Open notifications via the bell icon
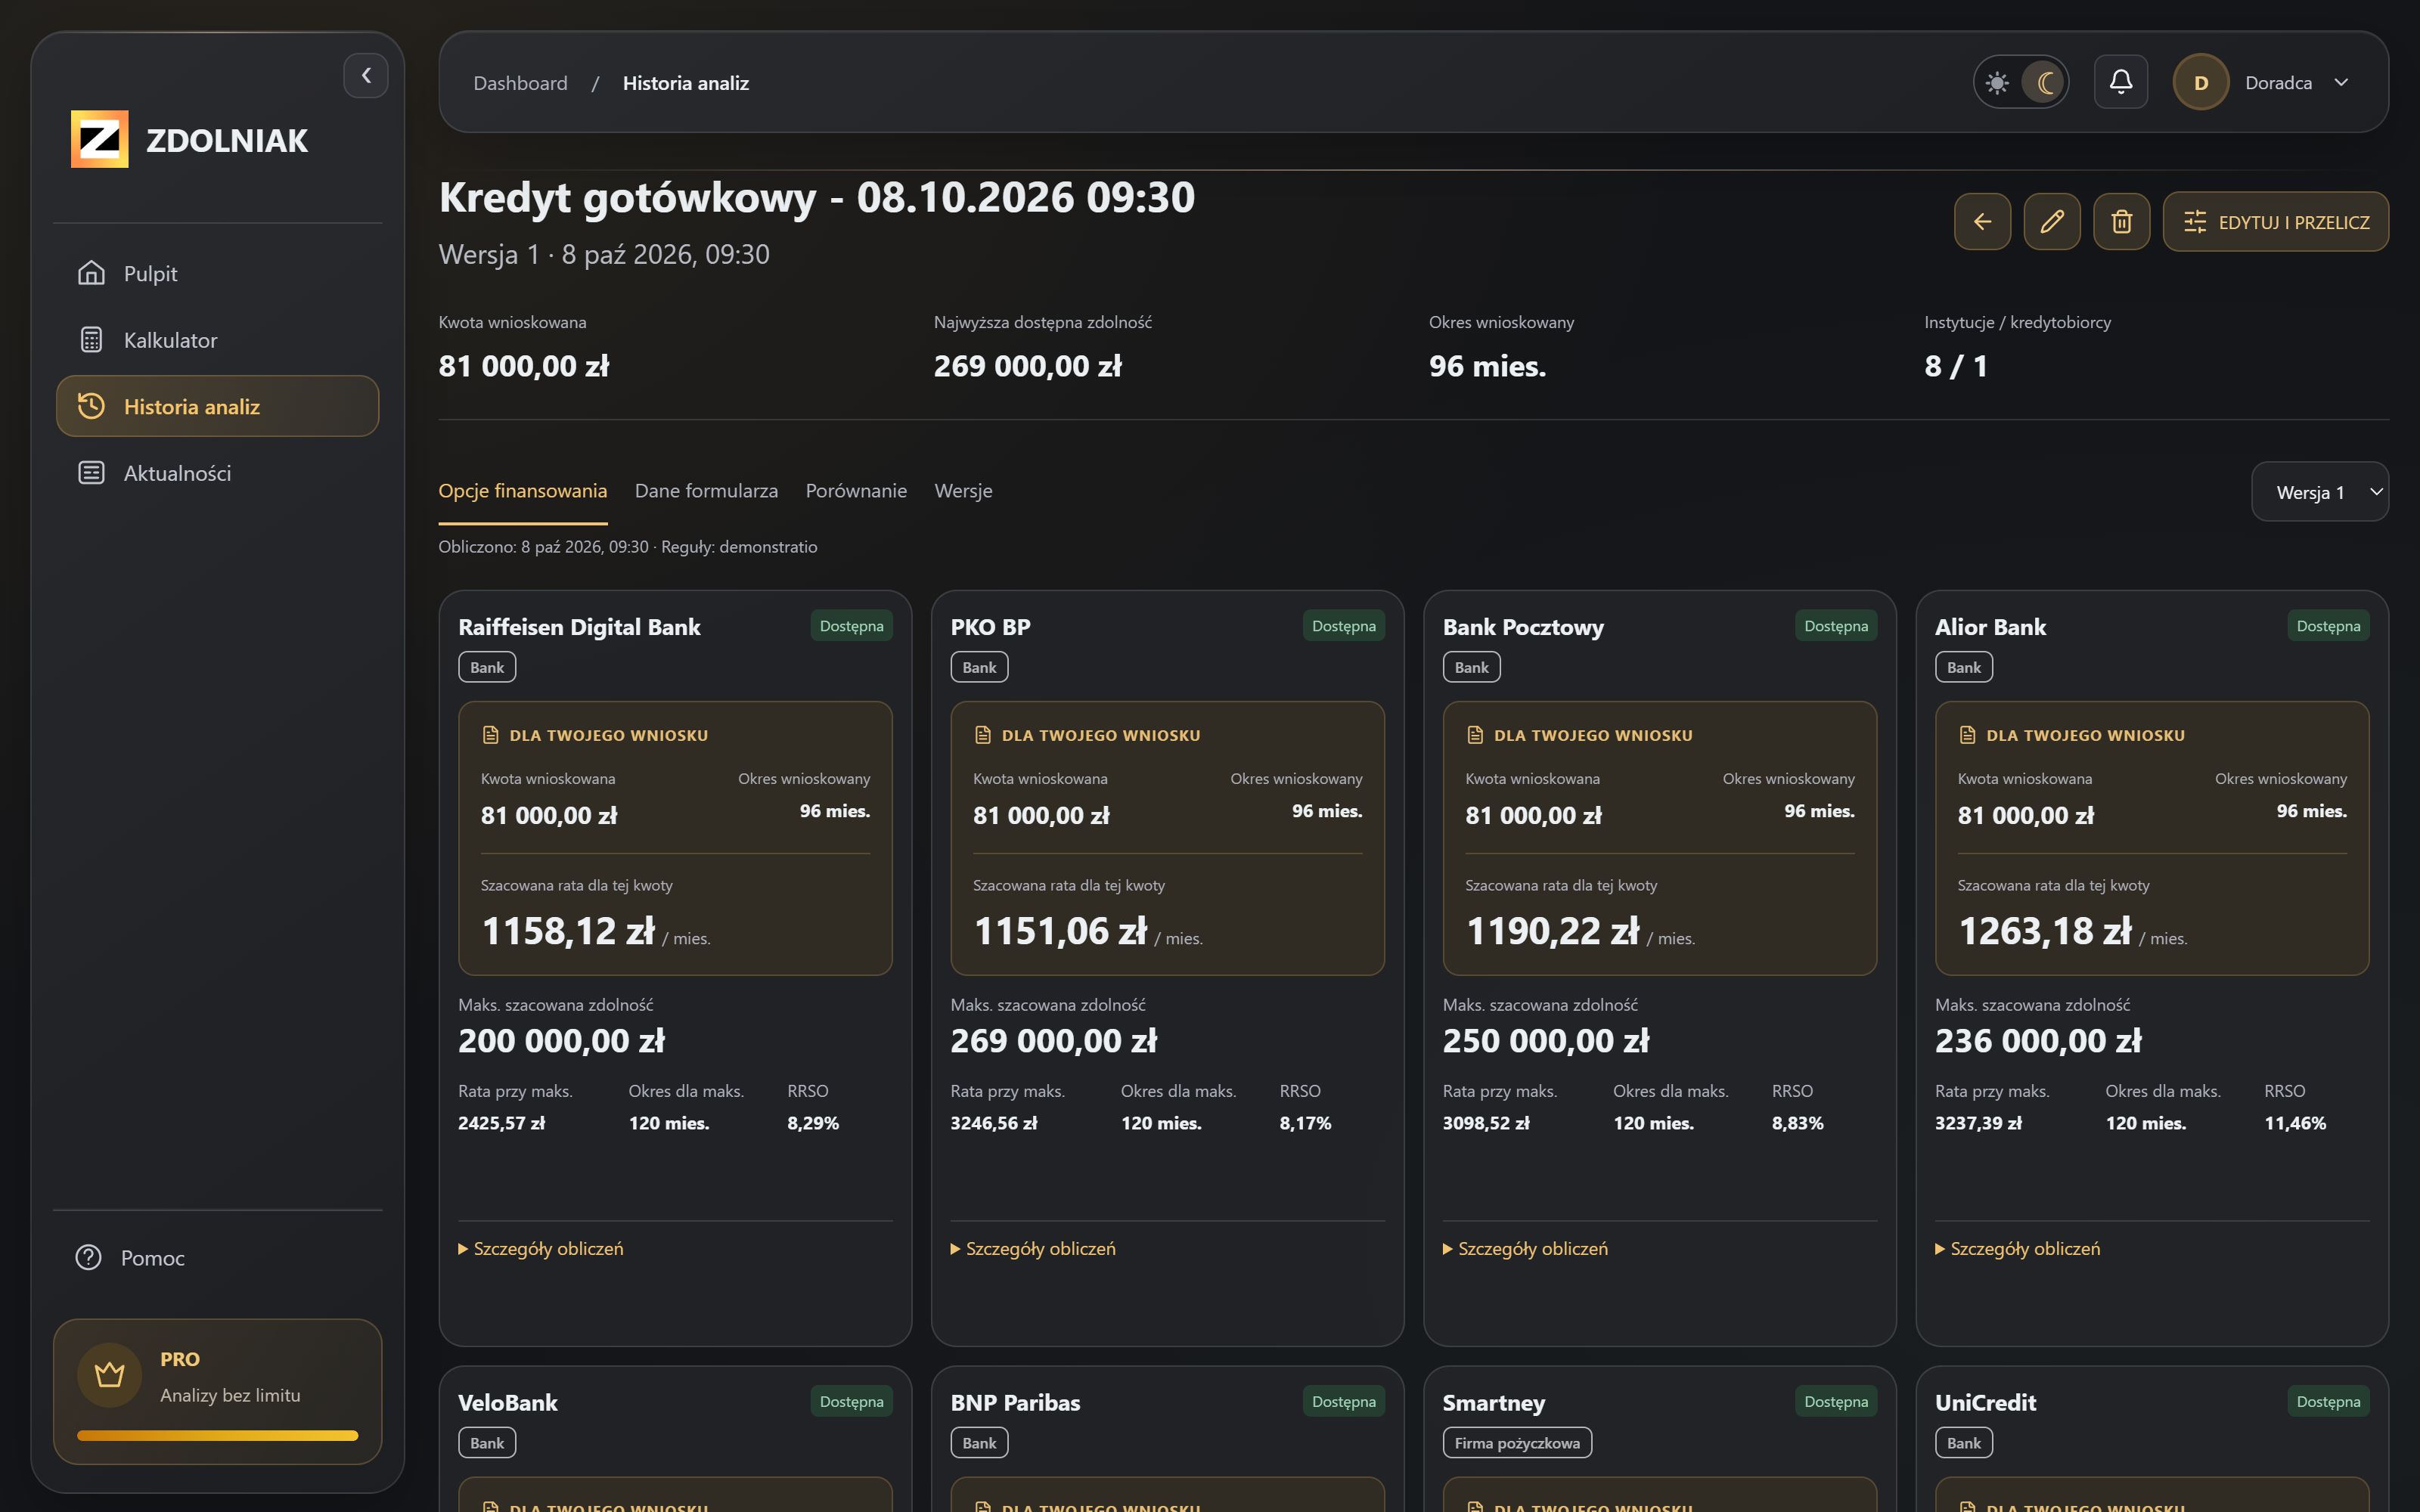The width and height of the screenshot is (2420, 1512). point(2120,82)
